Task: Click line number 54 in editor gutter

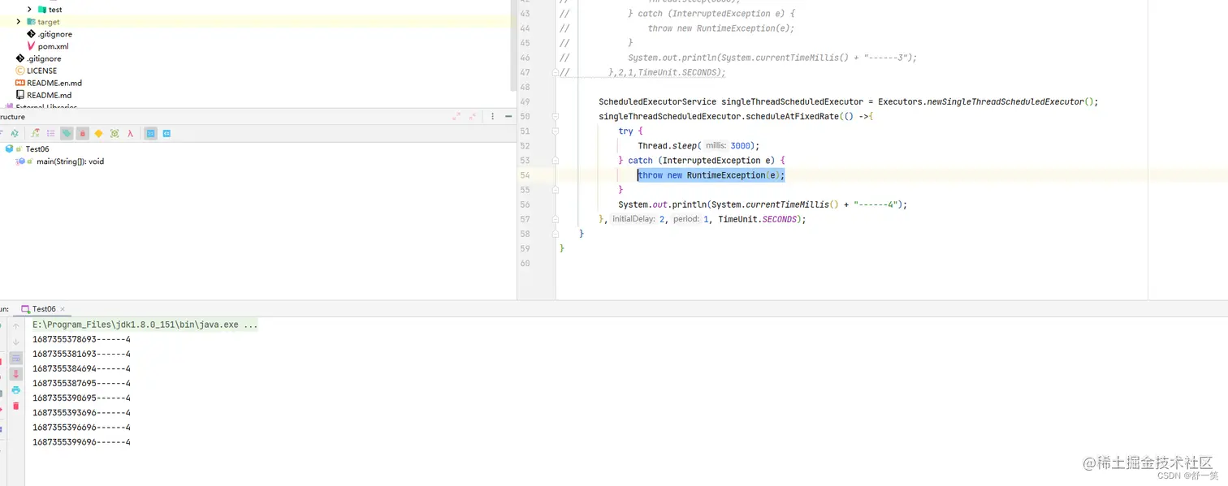Action: (525, 175)
